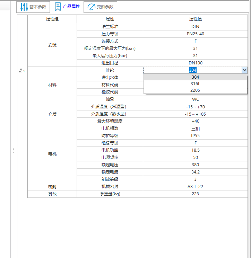251x258 pixels.
Task: Select the 其他 group cell
Action: click(x=52, y=194)
